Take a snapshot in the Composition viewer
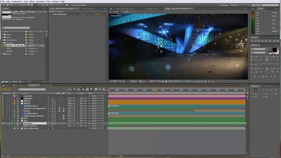 140,82
